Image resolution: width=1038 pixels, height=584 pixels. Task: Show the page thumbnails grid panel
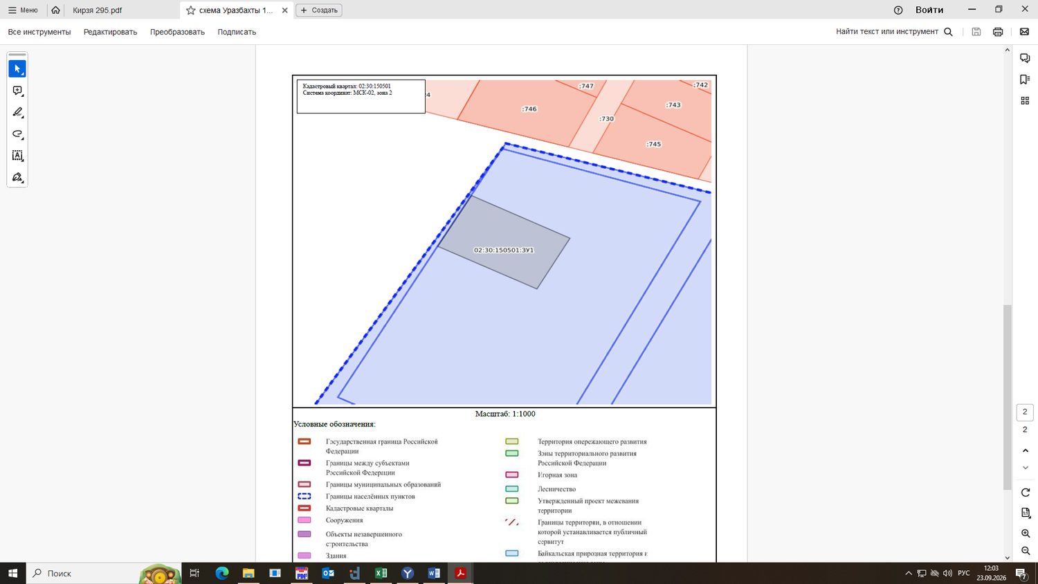pyautogui.click(x=1025, y=101)
